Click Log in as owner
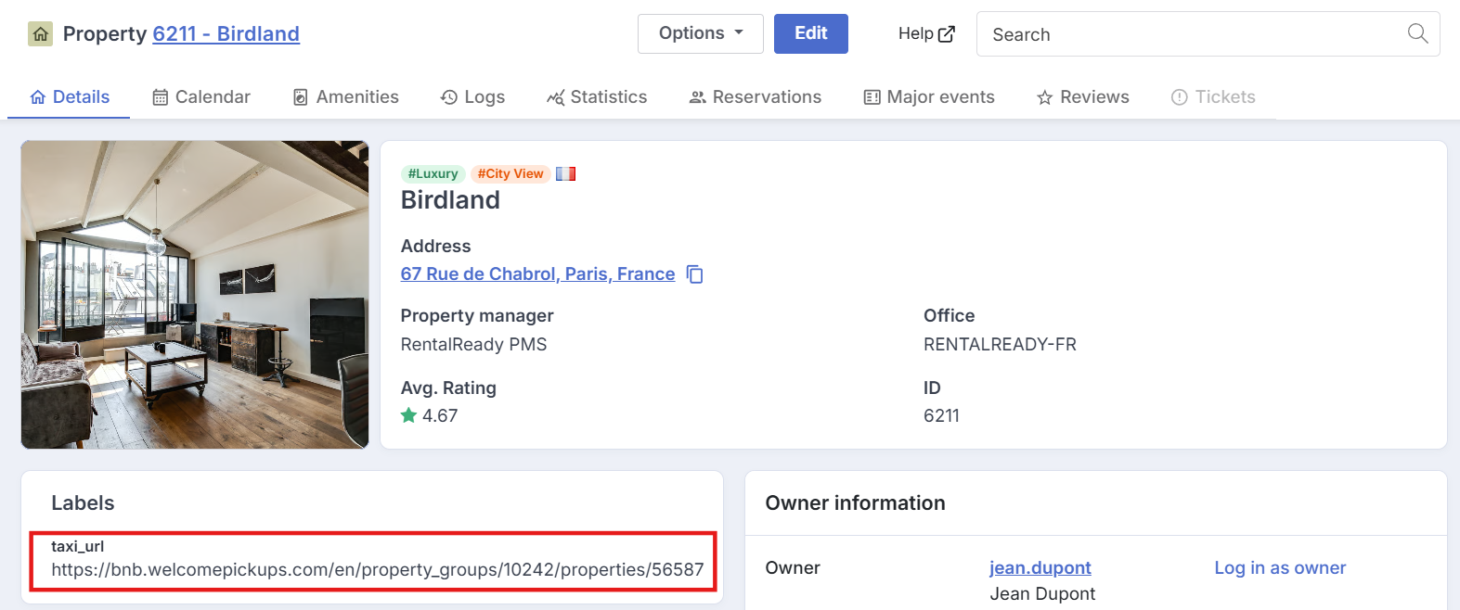1460x610 pixels. [x=1280, y=567]
